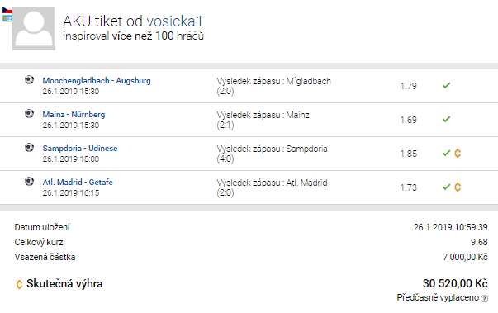This screenshot has width=498, height=313.
Task: Click orange cashout icon on Atl. Madrid row
Action: point(458,187)
